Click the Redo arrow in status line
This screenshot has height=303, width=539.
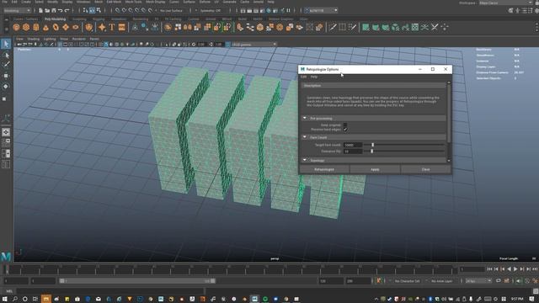pos(67,11)
